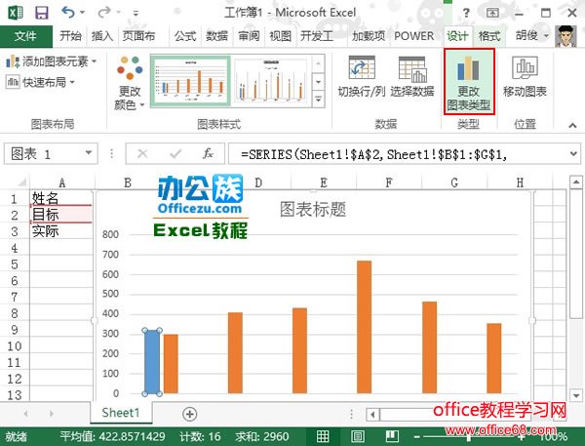Click the Undo arrow icon

68,13
